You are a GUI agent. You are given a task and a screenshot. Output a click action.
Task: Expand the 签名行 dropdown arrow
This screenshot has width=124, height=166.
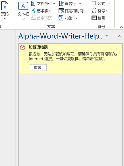(80, 4)
